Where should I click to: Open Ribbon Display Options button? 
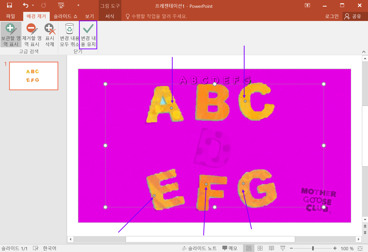pos(307,5)
